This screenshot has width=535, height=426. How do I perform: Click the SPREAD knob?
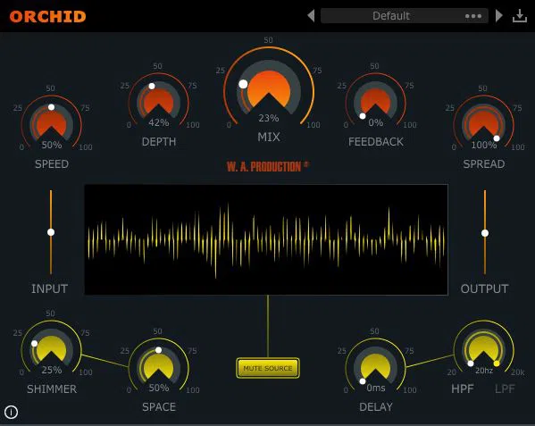(483, 123)
